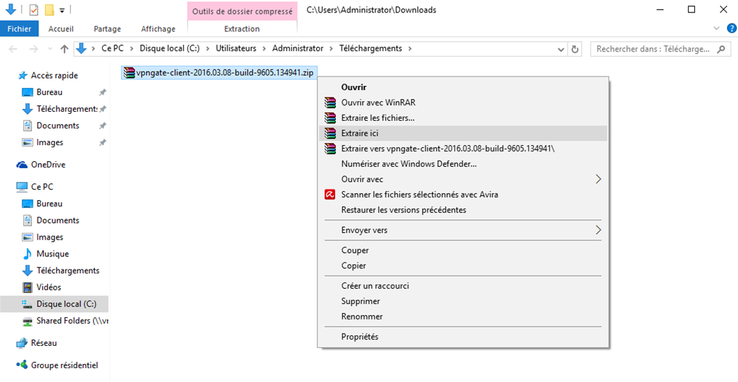Click the WinRAR icon beside Ouvrir avec WinRAR
Viewport: 738px width, 382px height.
330,102
